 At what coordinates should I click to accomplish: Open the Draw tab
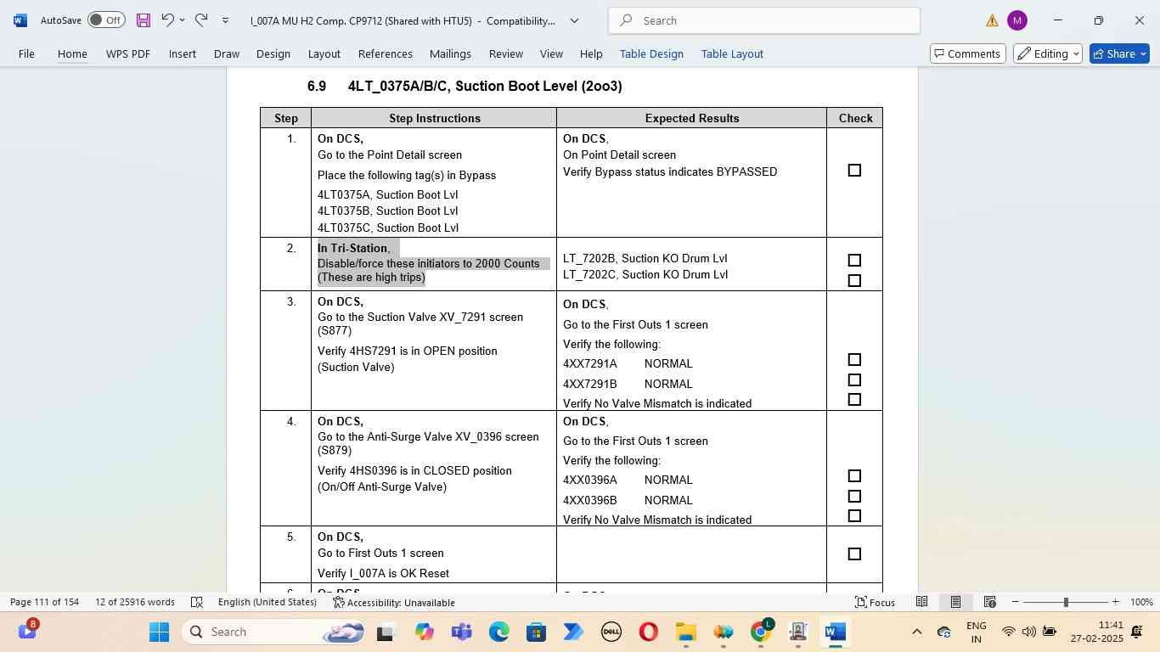coord(227,53)
